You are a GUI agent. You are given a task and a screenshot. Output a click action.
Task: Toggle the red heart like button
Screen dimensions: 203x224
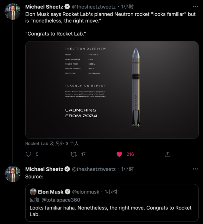119,154
